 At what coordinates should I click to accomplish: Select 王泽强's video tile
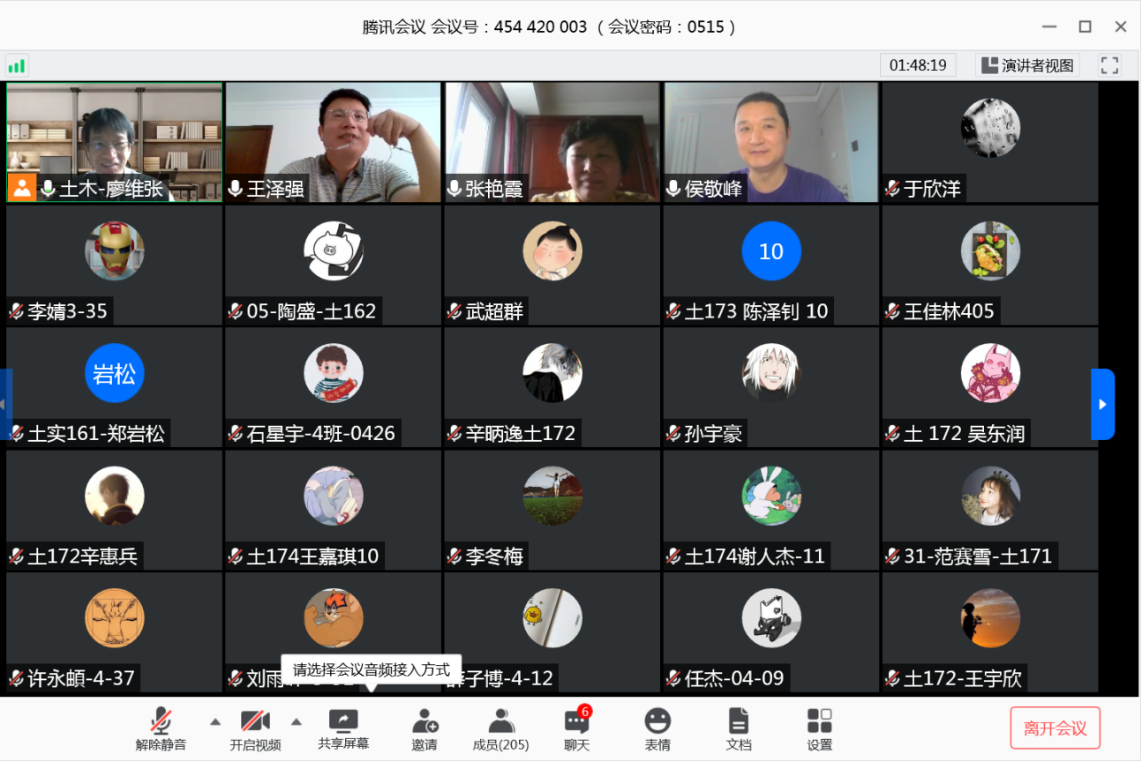[333, 142]
